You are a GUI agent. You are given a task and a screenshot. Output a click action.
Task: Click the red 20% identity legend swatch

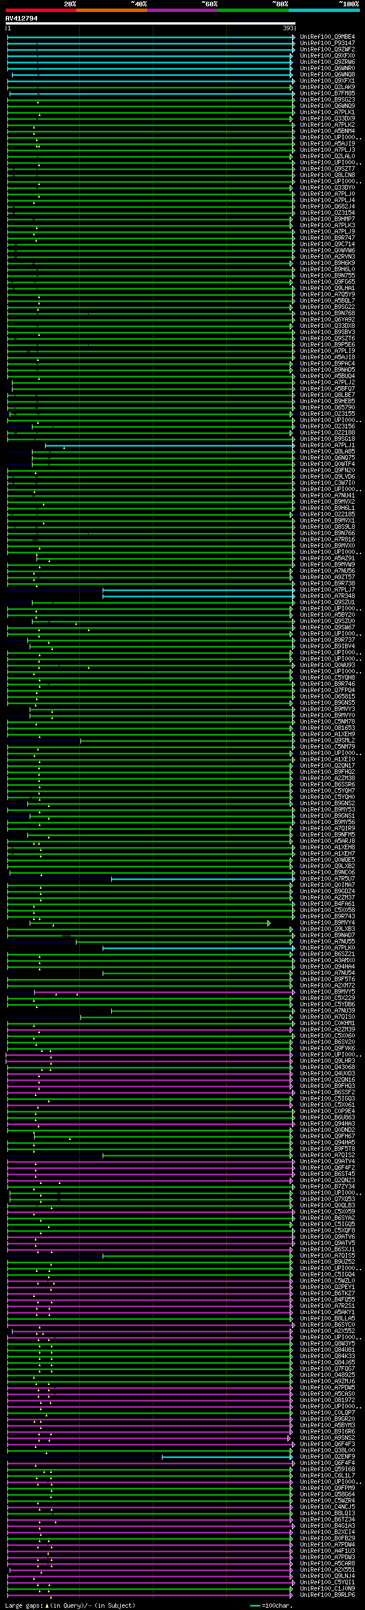pyautogui.click(x=41, y=10)
